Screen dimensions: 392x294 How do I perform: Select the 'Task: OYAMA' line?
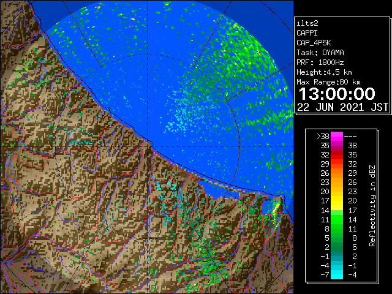tap(320, 53)
